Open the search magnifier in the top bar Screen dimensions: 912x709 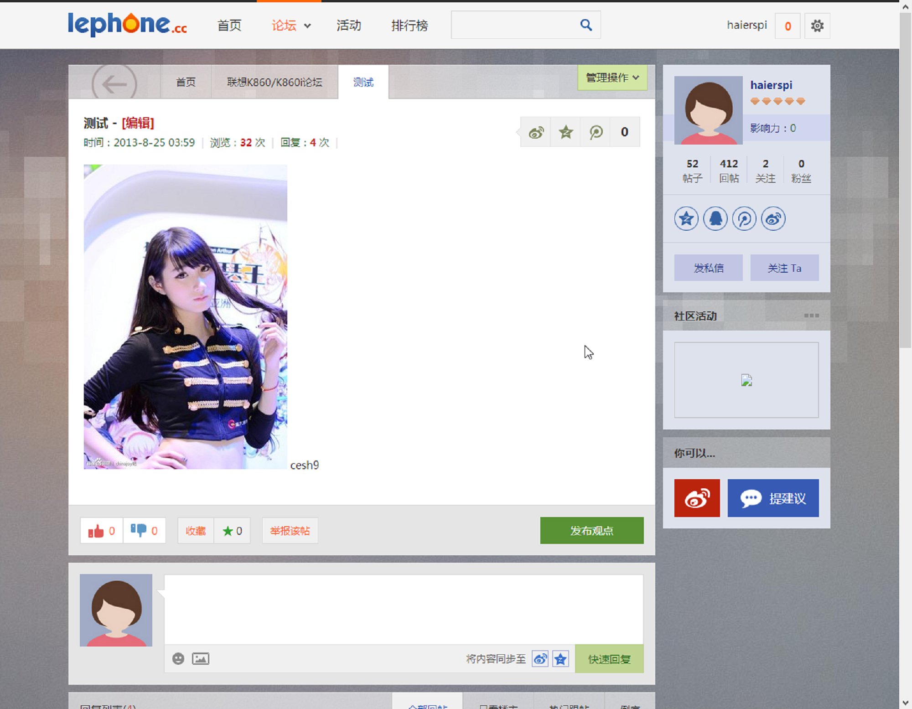[586, 25]
